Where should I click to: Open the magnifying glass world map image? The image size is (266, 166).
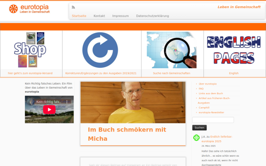(x=172, y=50)
